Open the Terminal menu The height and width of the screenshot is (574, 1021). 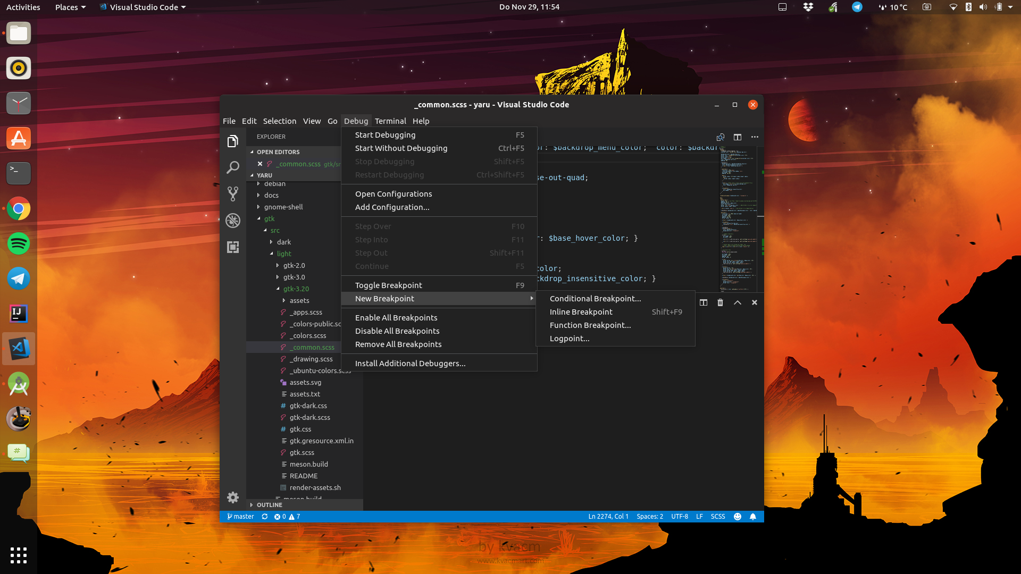point(390,121)
